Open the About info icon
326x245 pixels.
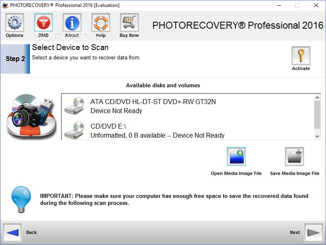coord(72,23)
